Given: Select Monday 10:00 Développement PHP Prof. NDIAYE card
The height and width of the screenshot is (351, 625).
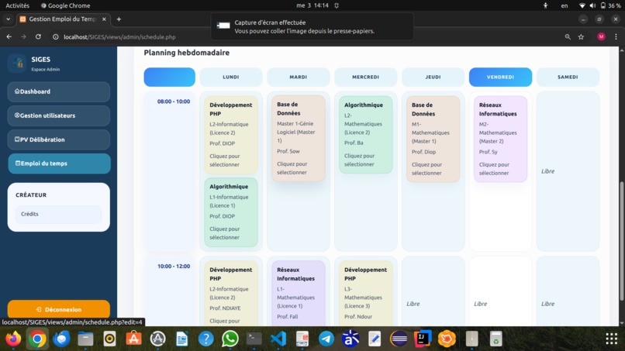Looking at the screenshot, I should pos(231,293).
